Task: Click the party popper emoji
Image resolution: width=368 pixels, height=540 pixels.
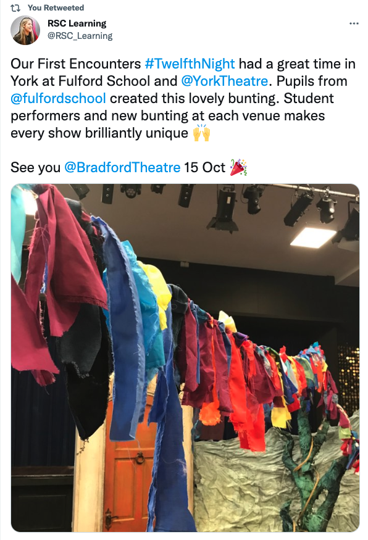Action: point(238,167)
